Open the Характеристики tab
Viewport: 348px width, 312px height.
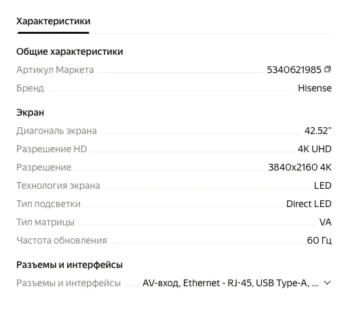[x=53, y=22]
